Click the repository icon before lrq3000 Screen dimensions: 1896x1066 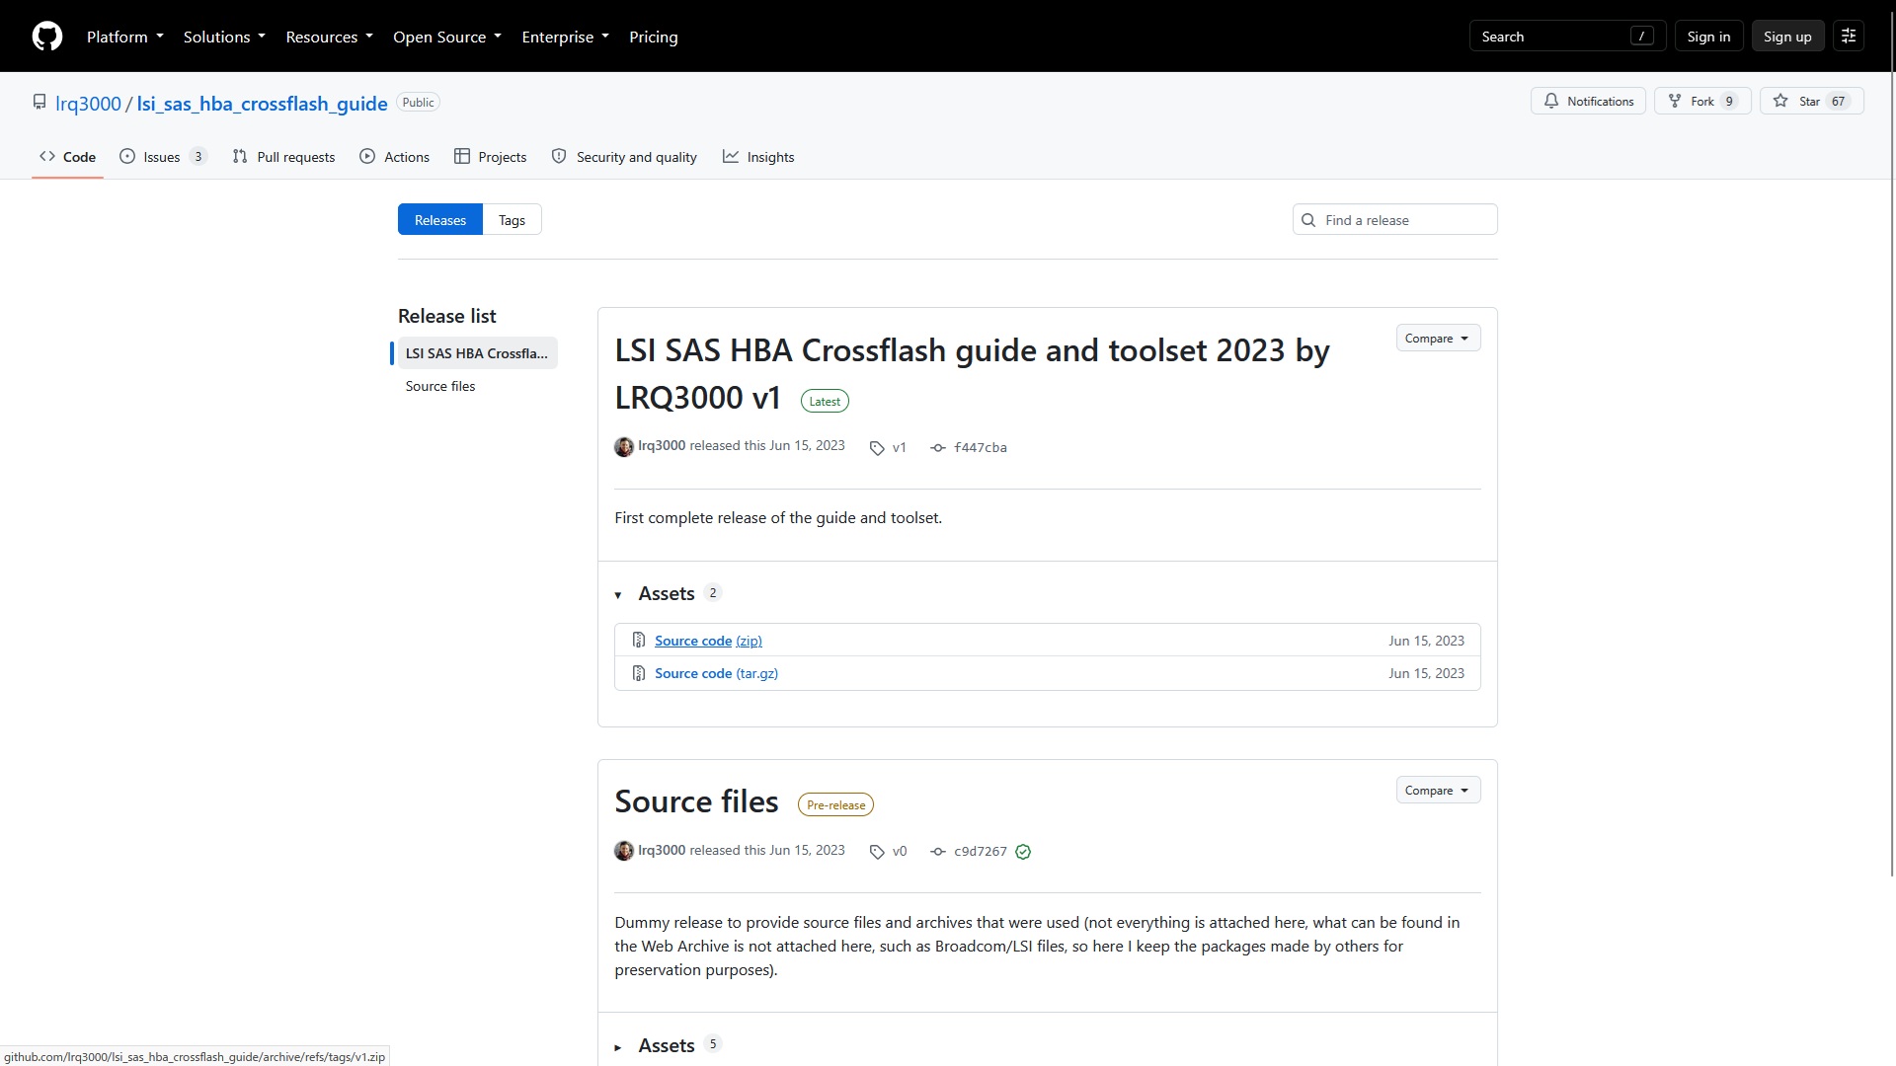coord(39,102)
